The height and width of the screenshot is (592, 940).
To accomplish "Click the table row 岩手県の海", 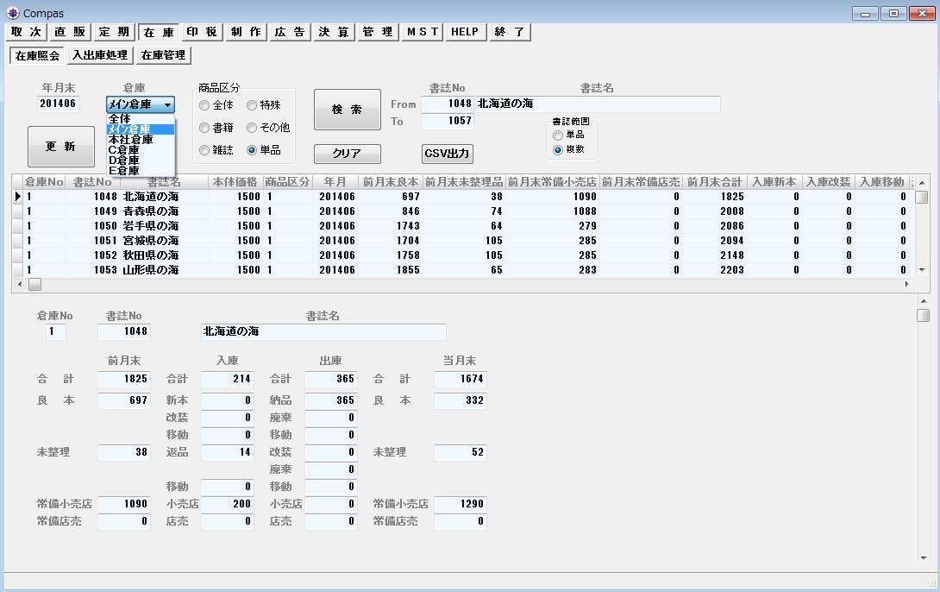I will (462, 226).
